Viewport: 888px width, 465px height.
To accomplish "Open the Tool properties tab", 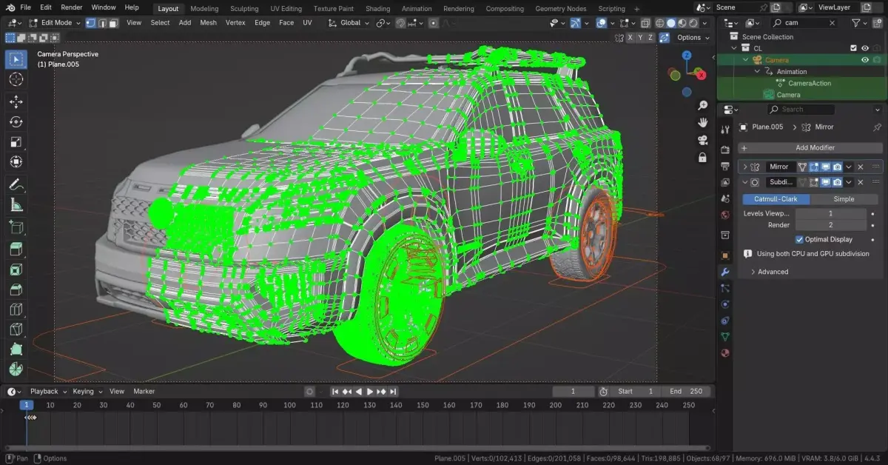I will [x=725, y=130].
